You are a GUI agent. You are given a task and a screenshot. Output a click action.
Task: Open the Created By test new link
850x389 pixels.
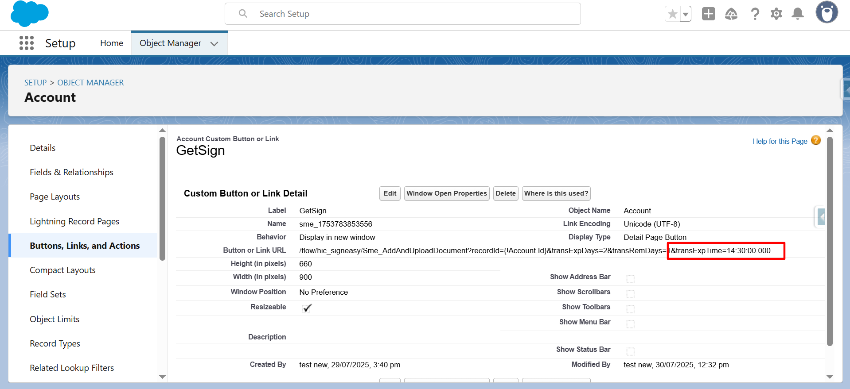coord(313,365)
